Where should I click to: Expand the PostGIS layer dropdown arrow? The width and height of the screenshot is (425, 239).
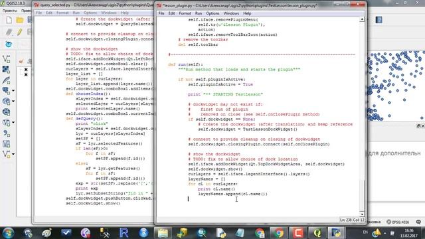(13, 91)
